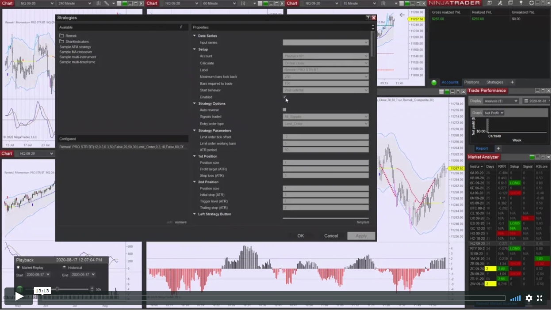Open the Playback Start date dropdown

(38, 275)
